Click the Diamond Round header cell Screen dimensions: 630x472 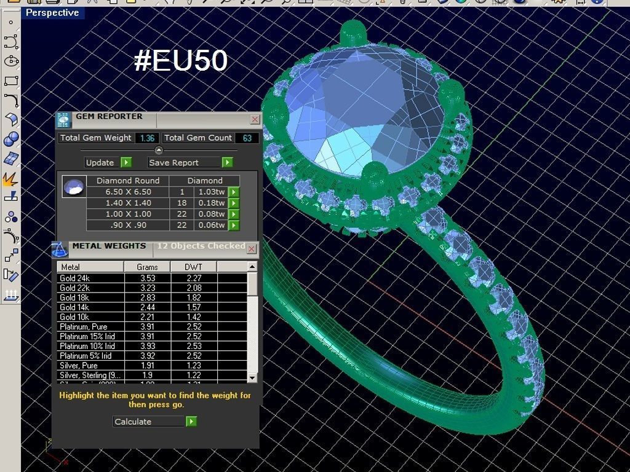click(128, 181)
